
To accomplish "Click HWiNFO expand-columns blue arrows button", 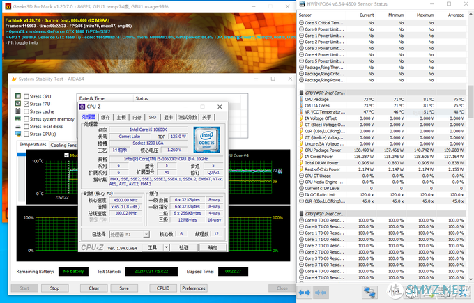I will coord(304,293).
